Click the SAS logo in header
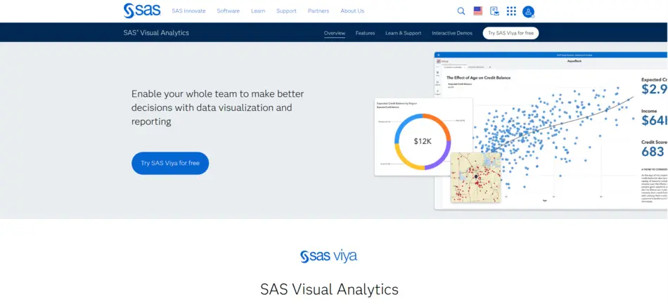 142,11
